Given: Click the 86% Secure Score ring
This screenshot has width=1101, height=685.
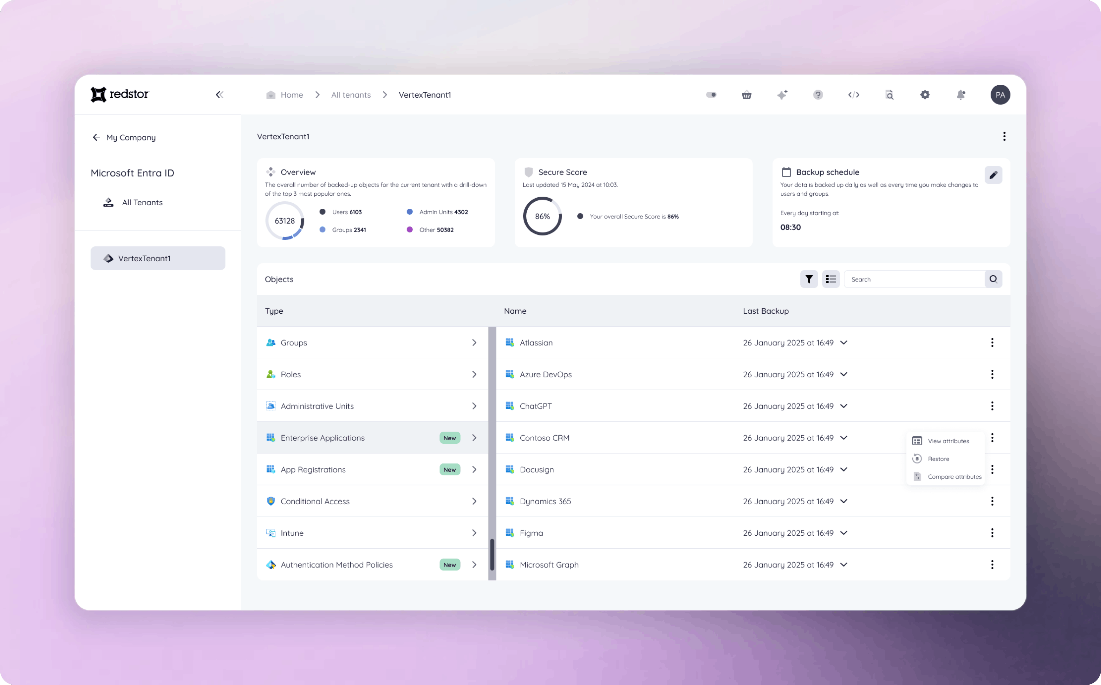Looking at the screenshot, I should pos(542,216).
